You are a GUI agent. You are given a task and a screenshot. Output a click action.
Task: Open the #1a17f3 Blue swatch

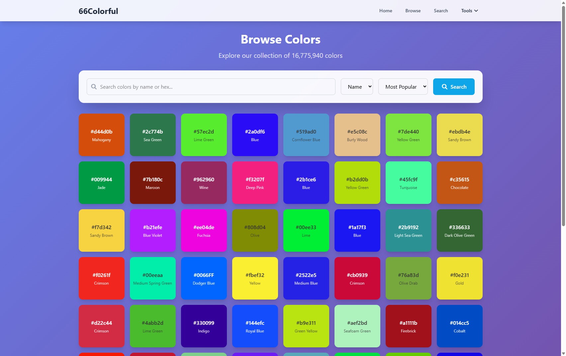[357, 230]
